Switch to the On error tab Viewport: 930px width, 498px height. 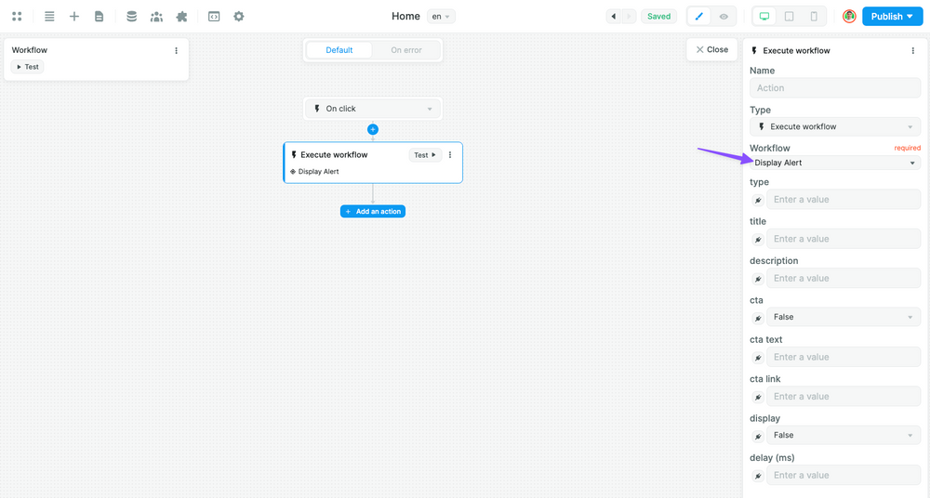pyautogui.click(x=405, y=50)
